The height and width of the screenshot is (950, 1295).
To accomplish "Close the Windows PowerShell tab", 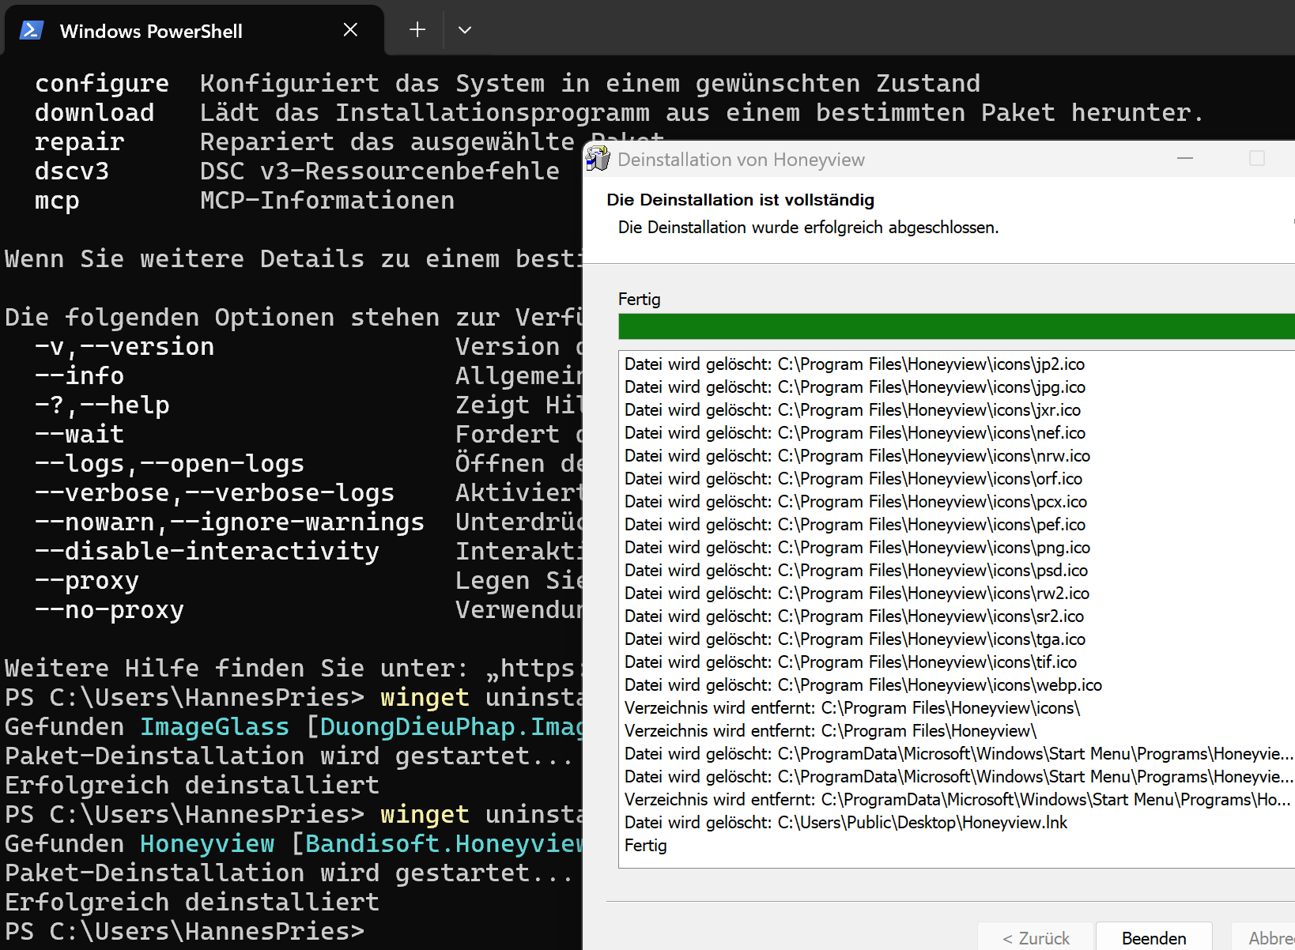I will [x=350, y=29].
